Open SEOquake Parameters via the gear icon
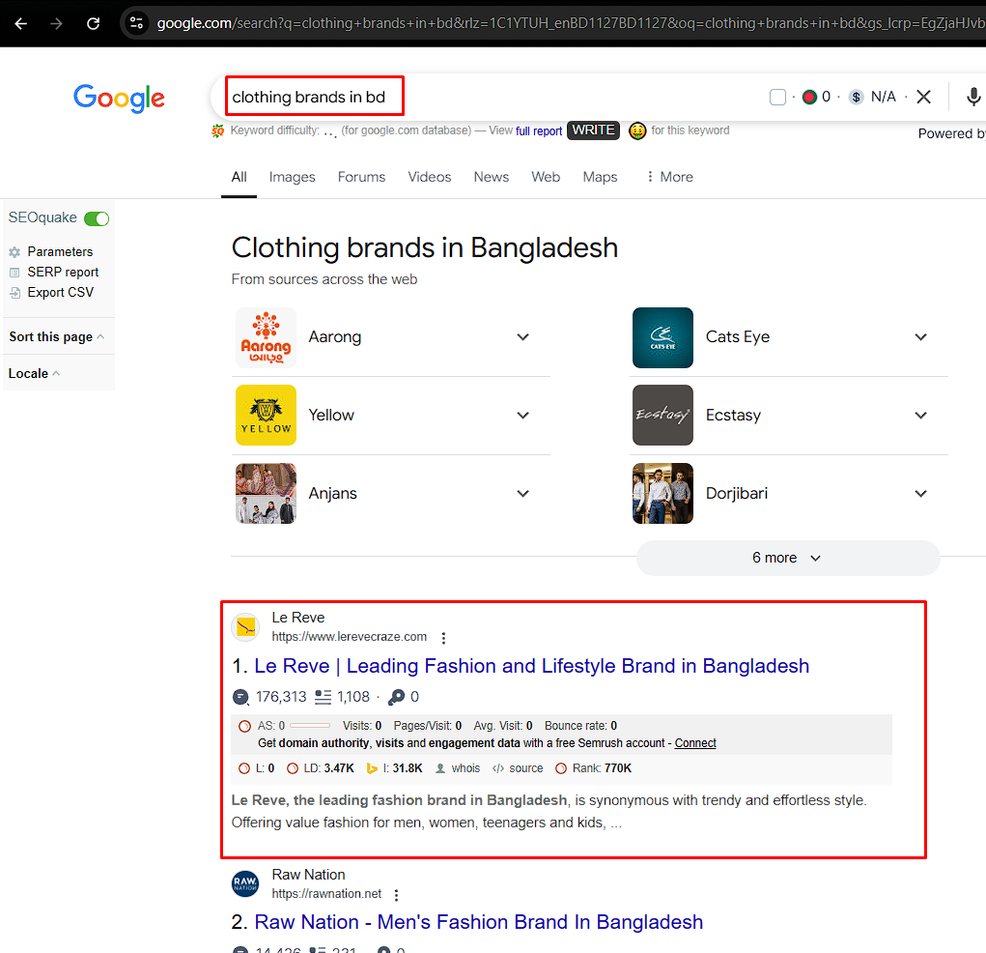The image size is (986, 953). coord(14,251)
